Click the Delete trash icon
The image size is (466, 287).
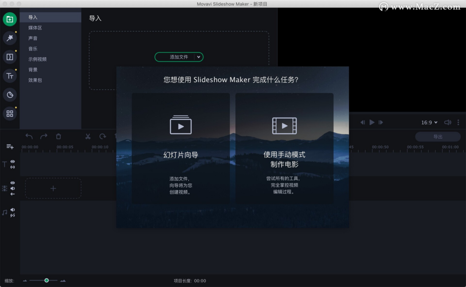tap(59, 136)
